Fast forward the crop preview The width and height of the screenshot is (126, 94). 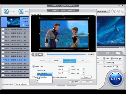tap(40, 55)
